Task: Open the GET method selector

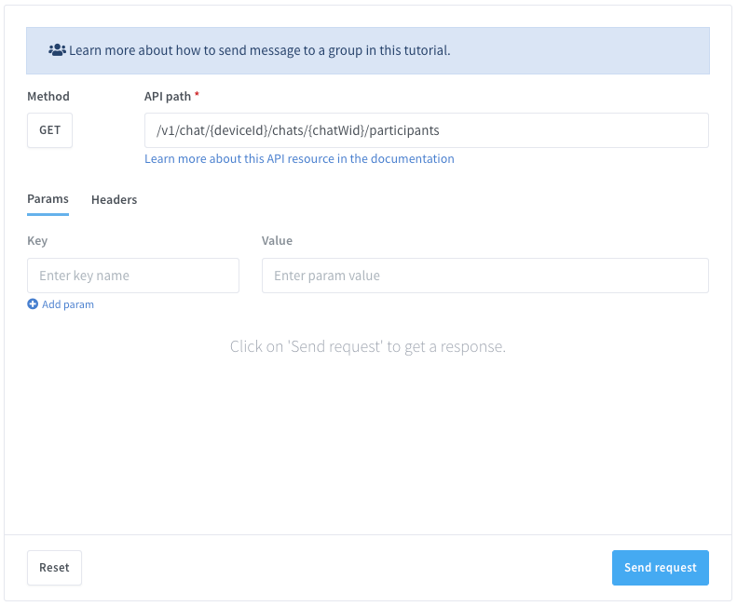Action: [49, 130]
